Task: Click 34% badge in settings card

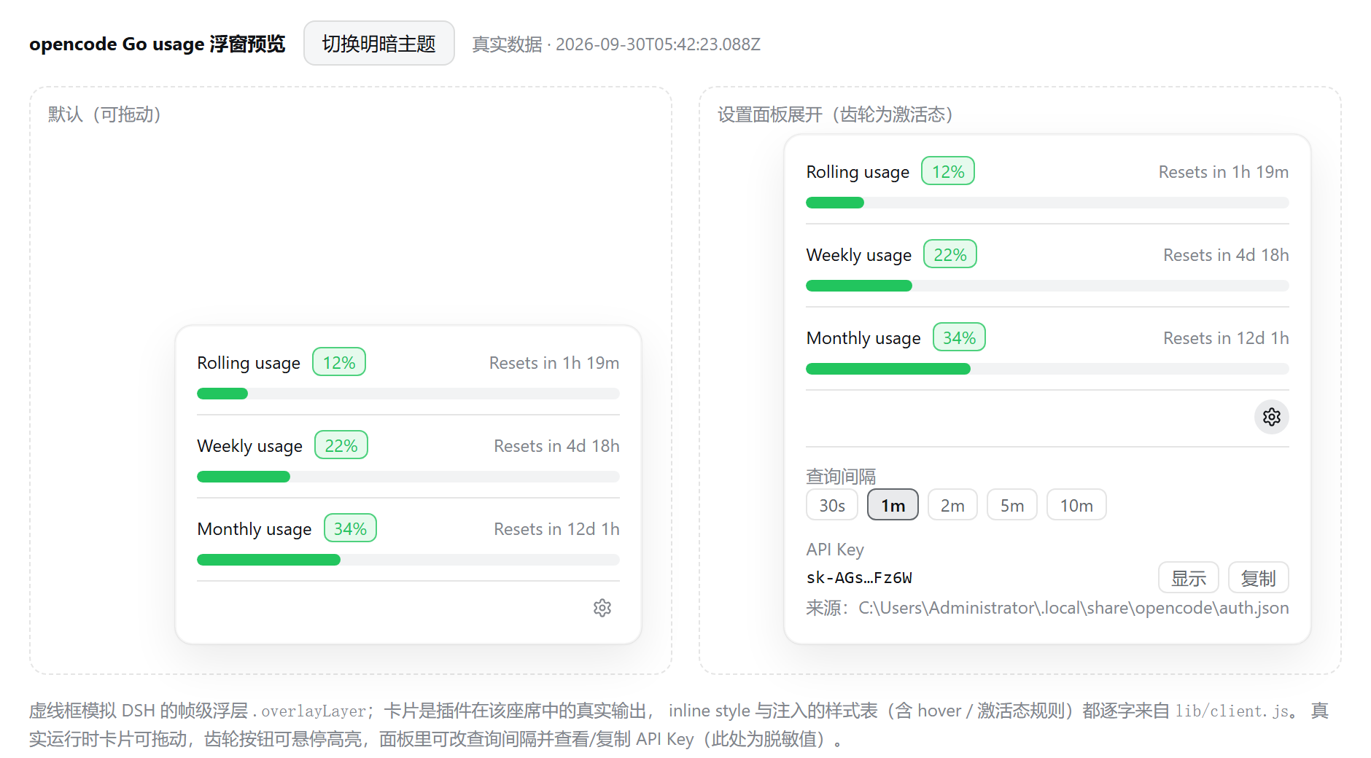Action: coord(959,337)
